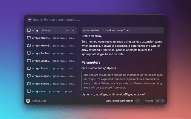Click the book icon beside arrays.Dateti… entry
This screenshot has height=119, width=191.
[29, 61]
